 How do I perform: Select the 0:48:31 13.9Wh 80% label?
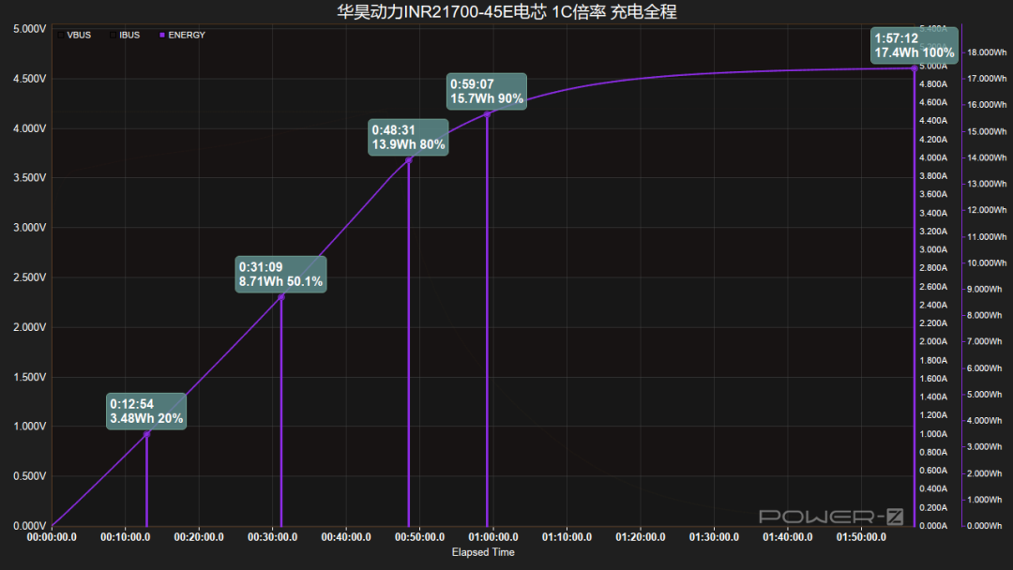click(x=408, y=137)
